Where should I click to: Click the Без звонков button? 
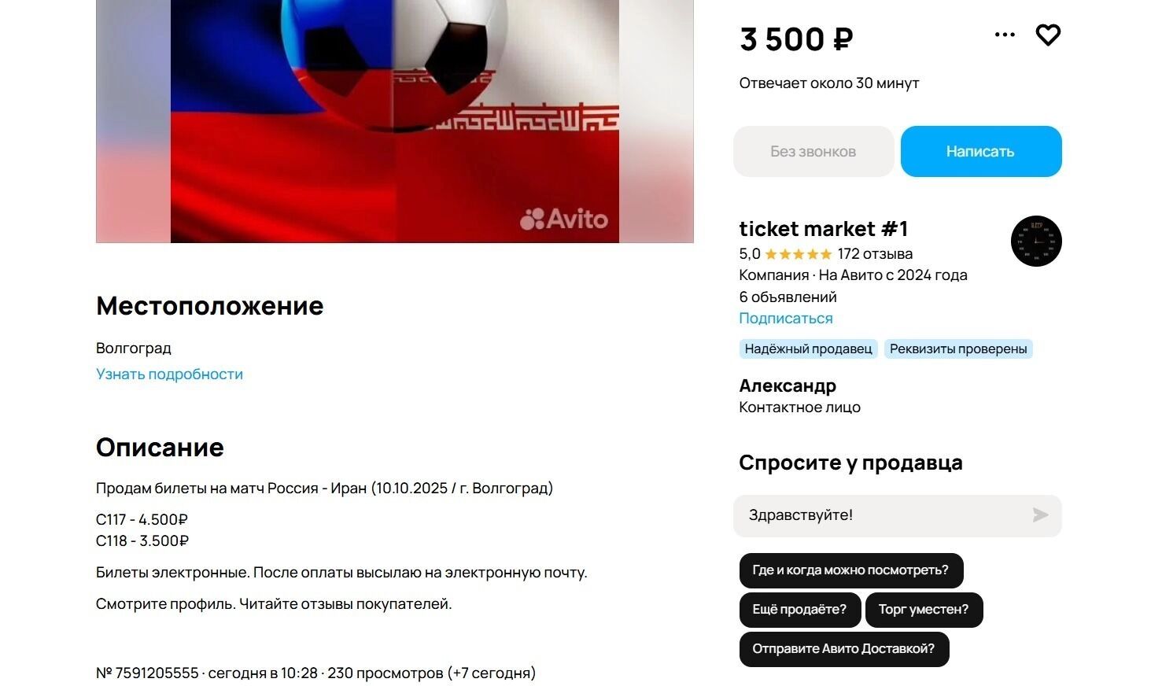813,151
